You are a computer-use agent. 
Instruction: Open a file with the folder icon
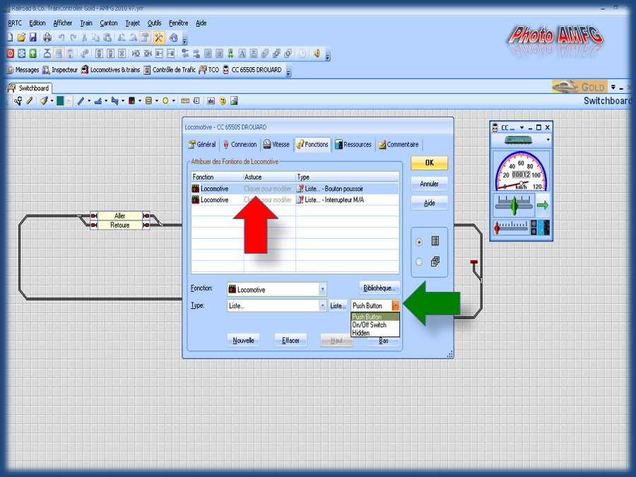click(x=21, y=37)
